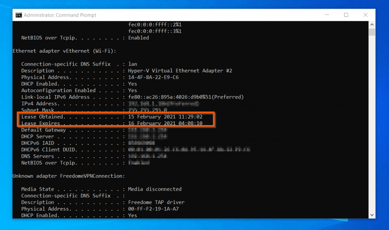This screenshot has height=230, width=389.
Task: Click the 'DNS Servers' label
Action: pyautogui.click(x=37, y=156)
